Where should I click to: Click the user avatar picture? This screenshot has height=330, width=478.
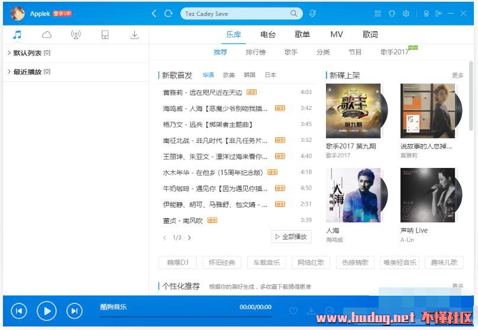click(17, 13)
